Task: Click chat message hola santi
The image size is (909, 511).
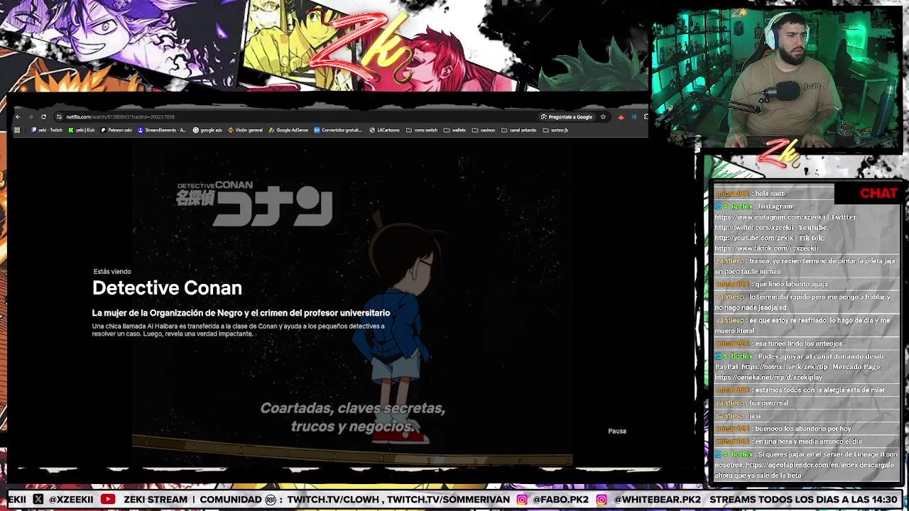Action: [771, 193]
